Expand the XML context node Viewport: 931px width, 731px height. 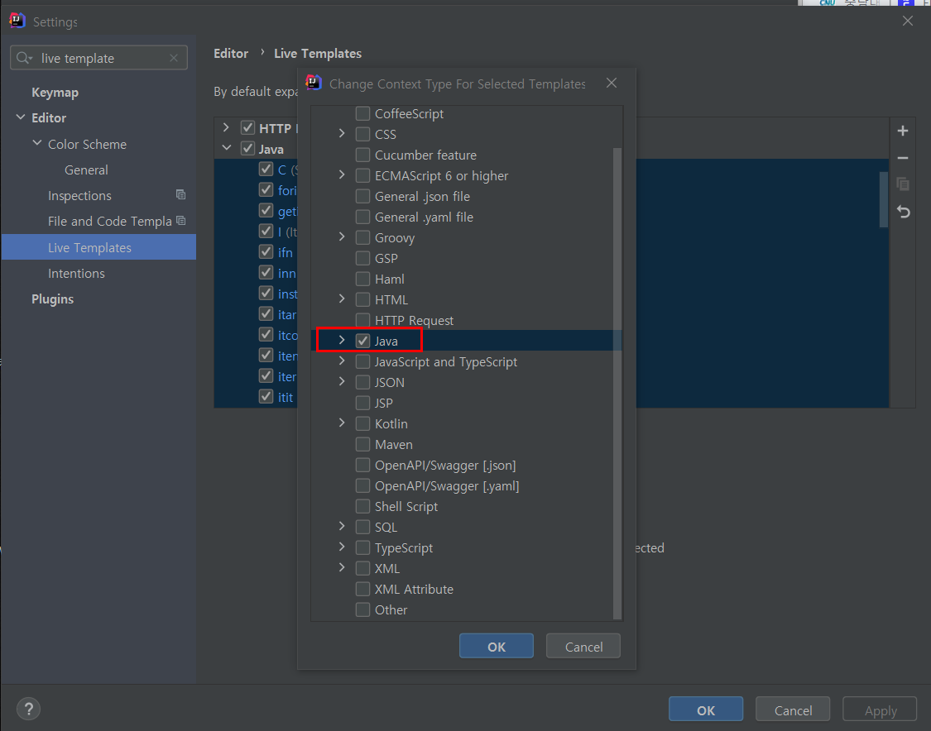tap(342, 568)
